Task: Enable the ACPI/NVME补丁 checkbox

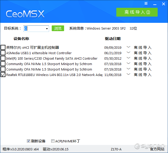Action: pos(53,141)
